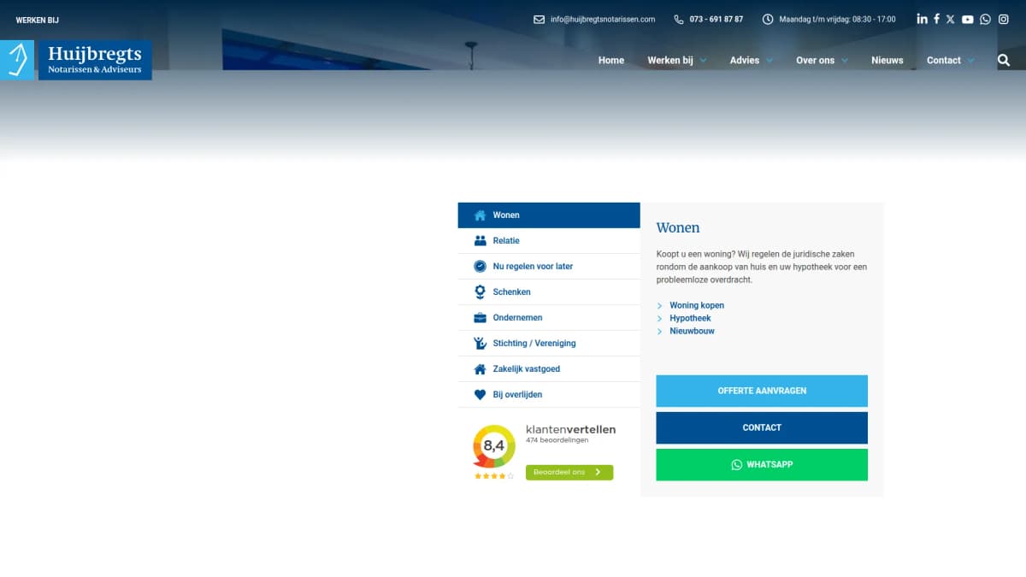This screenshot has height=577, width=1026.
Task: Open the X (Twitter) icon
Action: point(951,19)
